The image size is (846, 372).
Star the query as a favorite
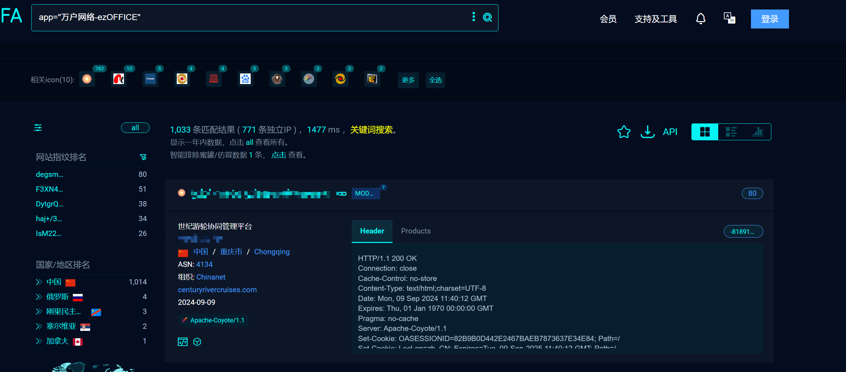tap(624, 132)
